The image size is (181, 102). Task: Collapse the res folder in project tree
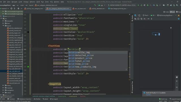[1, 18]
